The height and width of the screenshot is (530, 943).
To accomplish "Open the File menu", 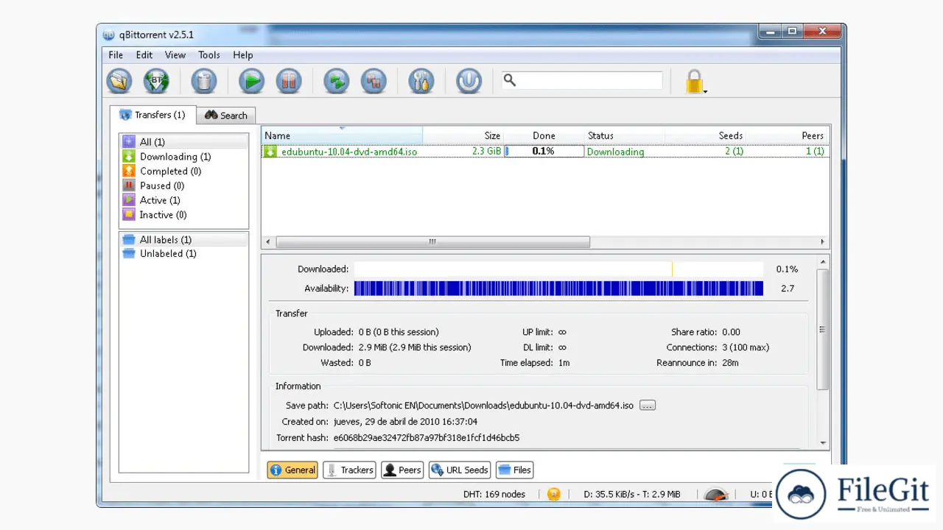I will [x=116, y=54].
